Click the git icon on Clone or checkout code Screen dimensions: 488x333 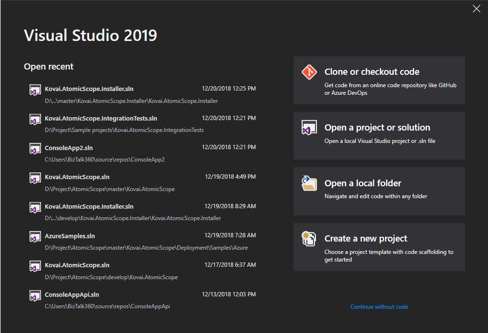pyautogui.click(x=309, y=72)
